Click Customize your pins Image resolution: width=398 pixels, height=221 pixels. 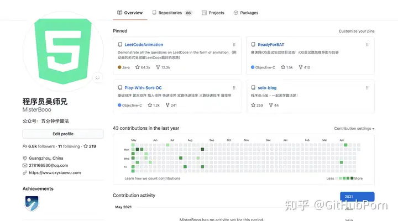[x=357, y=31]
